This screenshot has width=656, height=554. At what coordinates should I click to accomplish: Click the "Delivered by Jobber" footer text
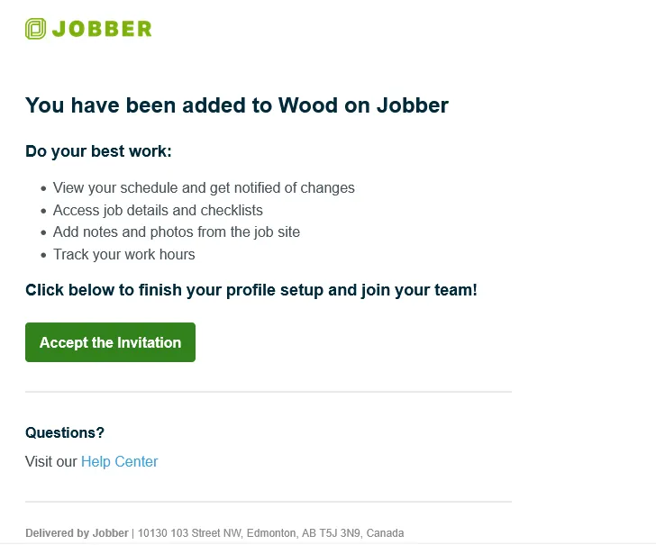point(77,533)
